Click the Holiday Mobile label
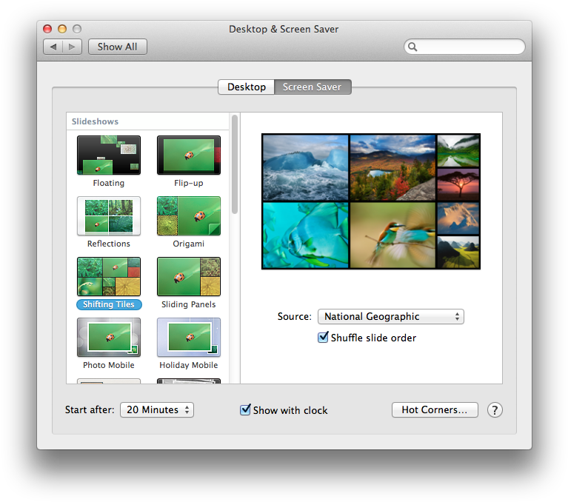 [189, 365]
